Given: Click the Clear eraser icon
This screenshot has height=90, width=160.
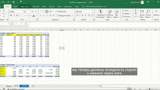Looking at the screenshot, I should [135, 16].
